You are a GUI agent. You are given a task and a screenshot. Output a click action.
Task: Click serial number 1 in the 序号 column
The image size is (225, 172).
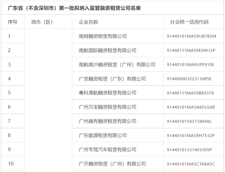[9, 36]
